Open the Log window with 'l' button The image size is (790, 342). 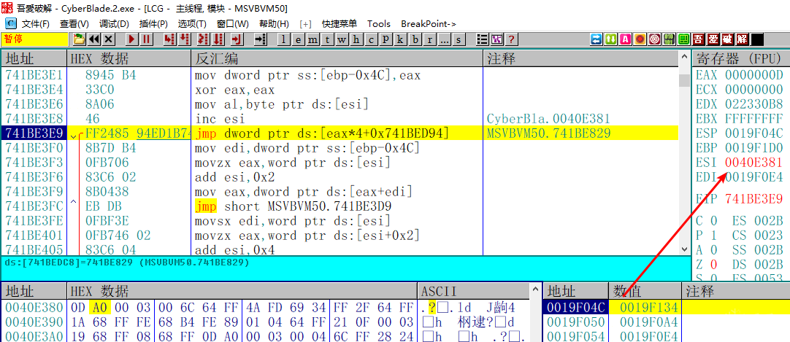283,39
